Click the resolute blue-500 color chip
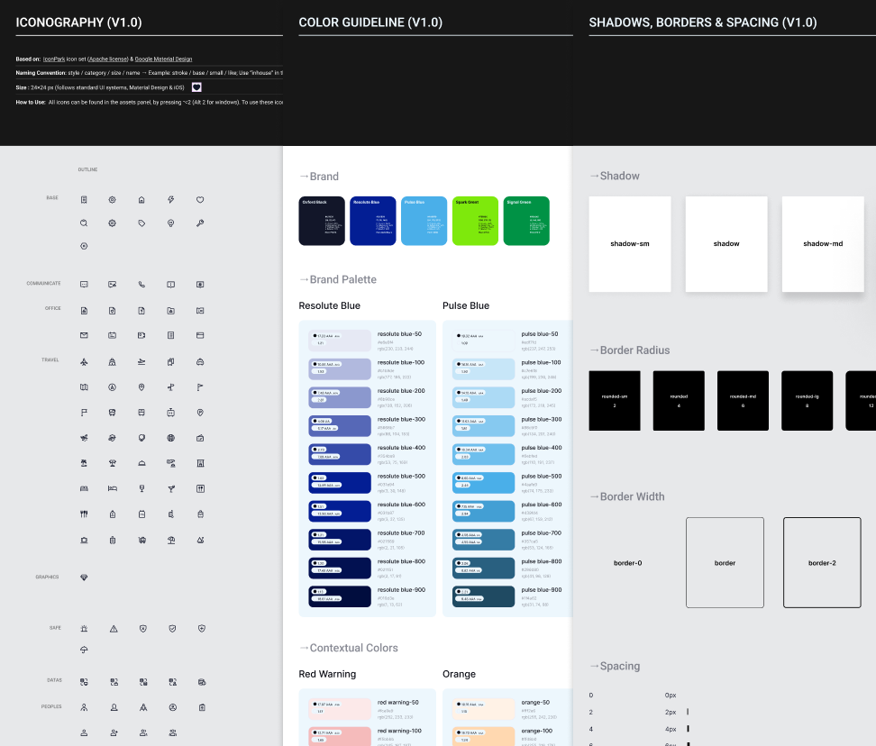The width and height of the screenshot is (876, 746). (340, 483)
